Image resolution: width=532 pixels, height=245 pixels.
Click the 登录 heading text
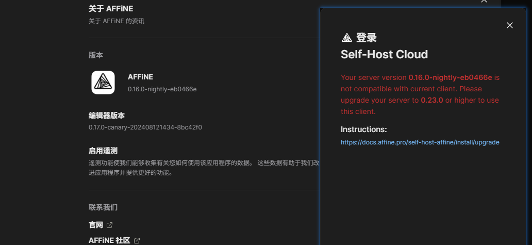(367, 38)
